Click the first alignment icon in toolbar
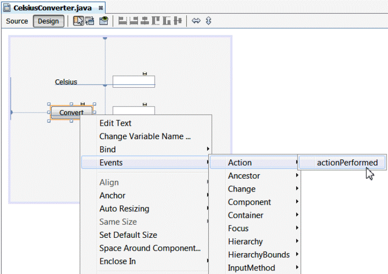Viewport: 388px width, 274px height. 123,21
